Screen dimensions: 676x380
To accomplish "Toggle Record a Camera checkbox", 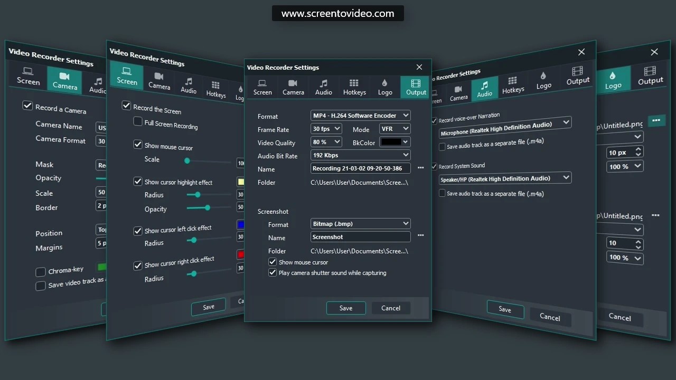I will pyautogui.click(x=27, y=106).
